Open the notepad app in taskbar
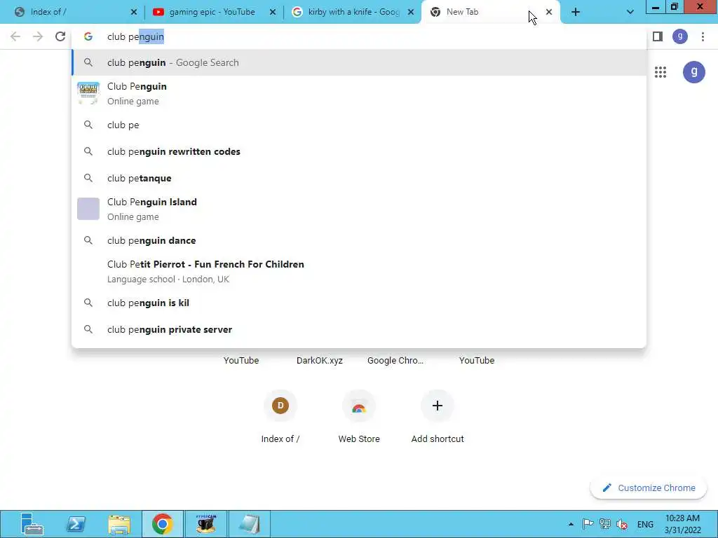Viewport: 718px width, 538px height. pos(250,524)
